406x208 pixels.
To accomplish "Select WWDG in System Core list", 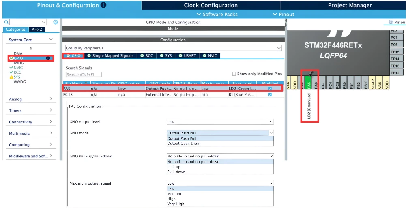I will pyautogui.click(x=20, y=81).
